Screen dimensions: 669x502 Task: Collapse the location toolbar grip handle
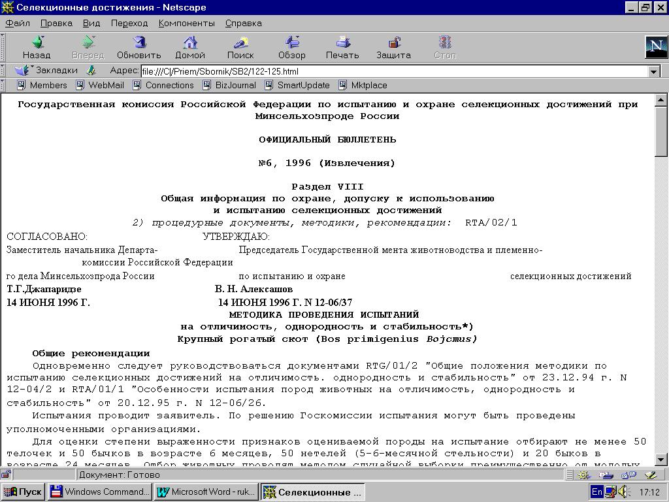[3, 71]
